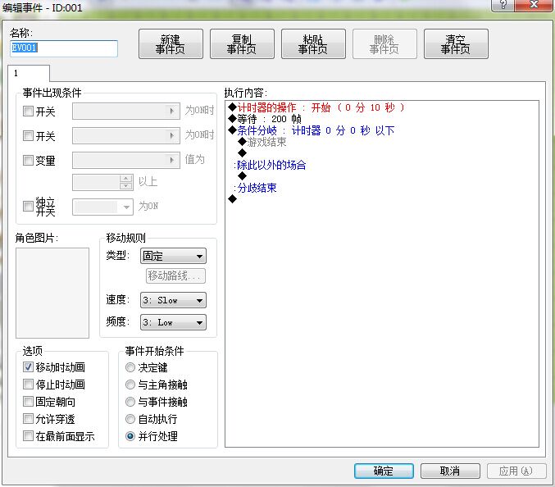Check the 在最前面显示 option
Viewport: 555px width, 487px height.
click(x=28, y=435)
